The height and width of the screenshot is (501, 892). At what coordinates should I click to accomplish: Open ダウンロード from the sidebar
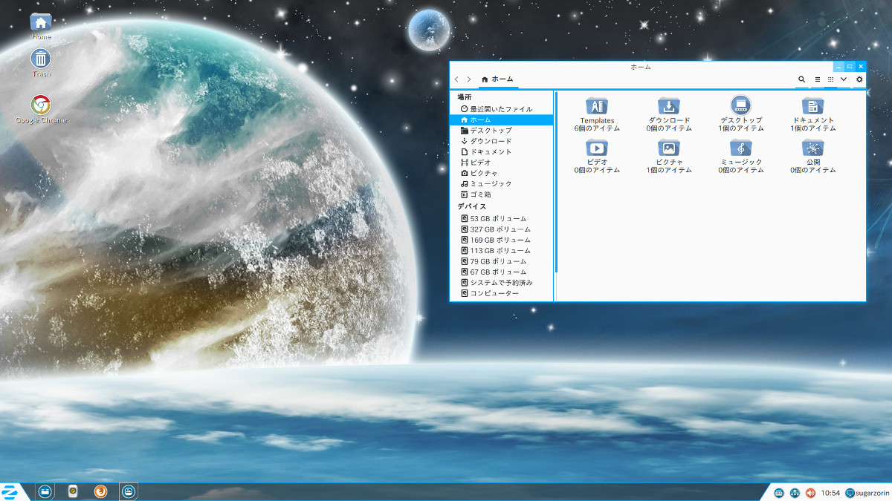[x=502, y=141]
